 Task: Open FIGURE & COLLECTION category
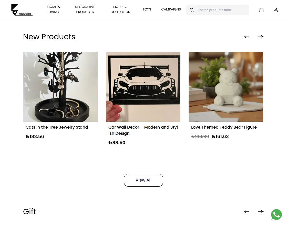tap(120, 9)
